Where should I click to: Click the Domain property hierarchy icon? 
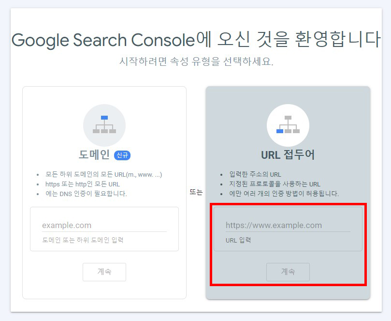point(104,124)
